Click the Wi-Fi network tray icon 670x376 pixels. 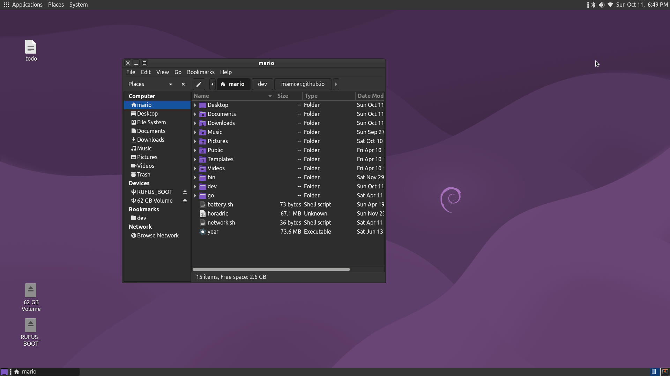(610, 5)
